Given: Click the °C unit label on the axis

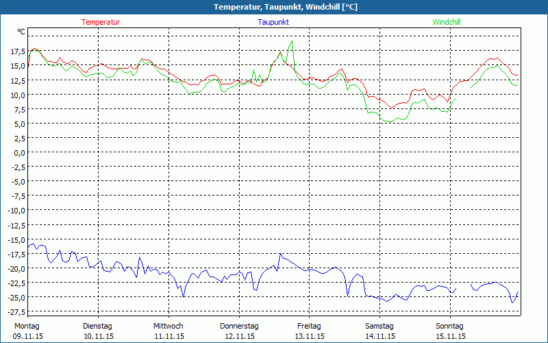Looking at the screenshot, I should point(21,32).
